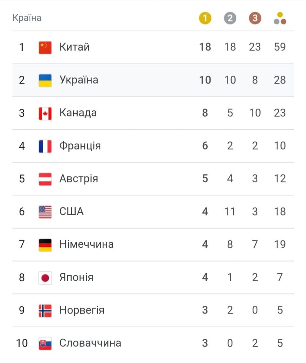Click the silver medal column icon
This screenshot has width=306, height=363.
[230, 18]
